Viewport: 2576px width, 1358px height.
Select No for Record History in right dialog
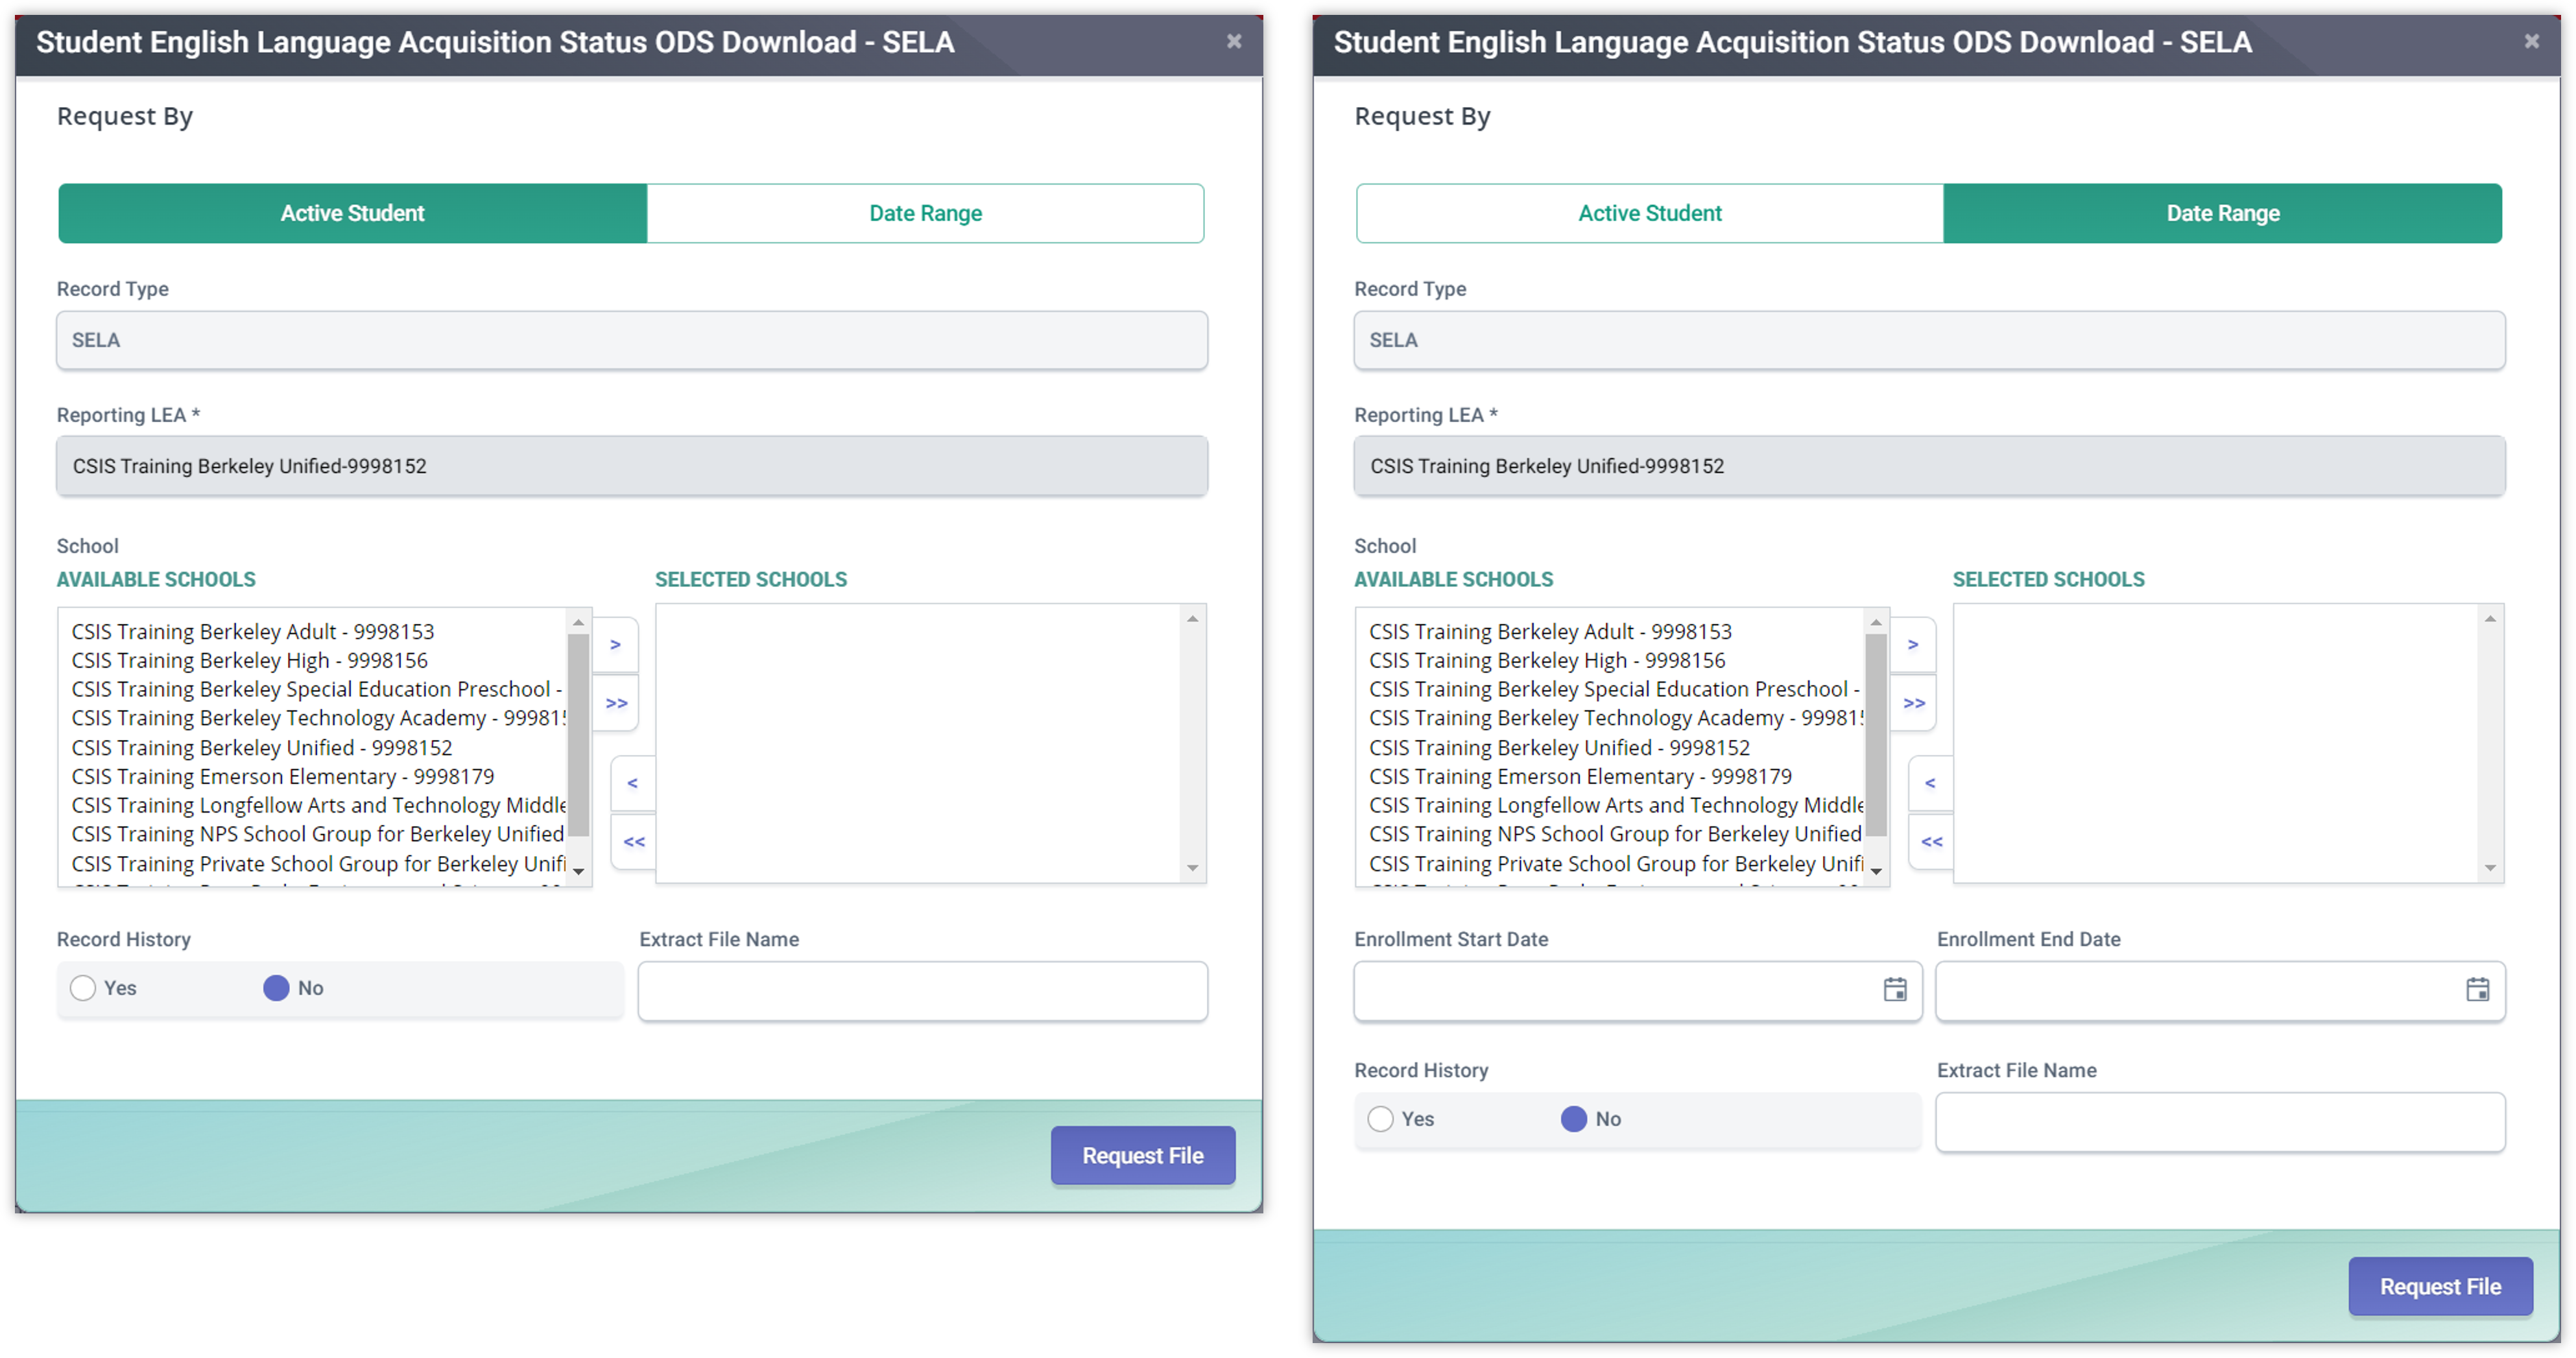pos(1573,1119)
